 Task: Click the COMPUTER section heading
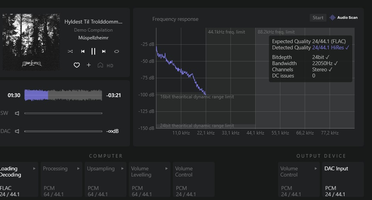click(106, 156)
